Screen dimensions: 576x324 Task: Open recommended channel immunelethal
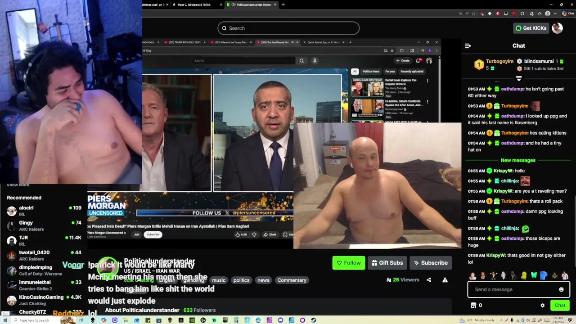click(x=44, y=285)
